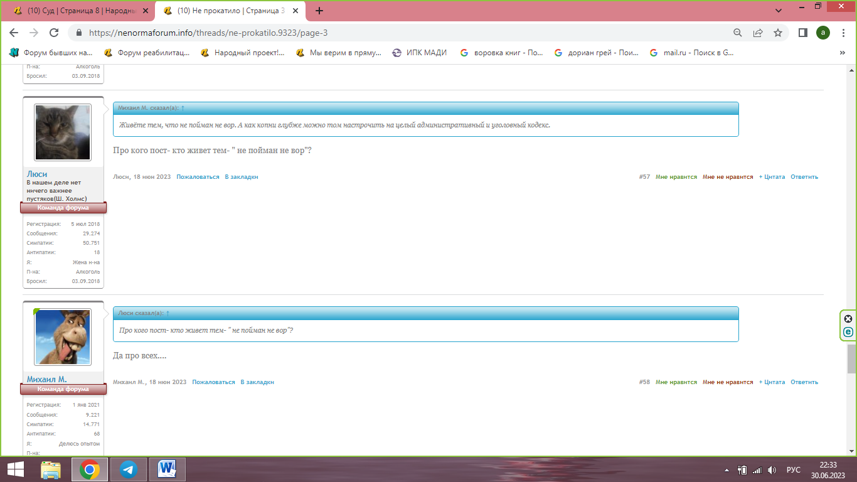Reload the page with the refresh icon
857x482 pixels.
[x=54, y=33]
